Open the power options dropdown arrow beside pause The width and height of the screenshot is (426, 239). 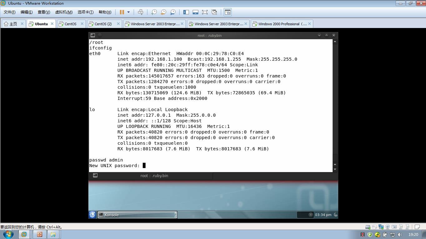pyautogui.click(x=128, y=12)
